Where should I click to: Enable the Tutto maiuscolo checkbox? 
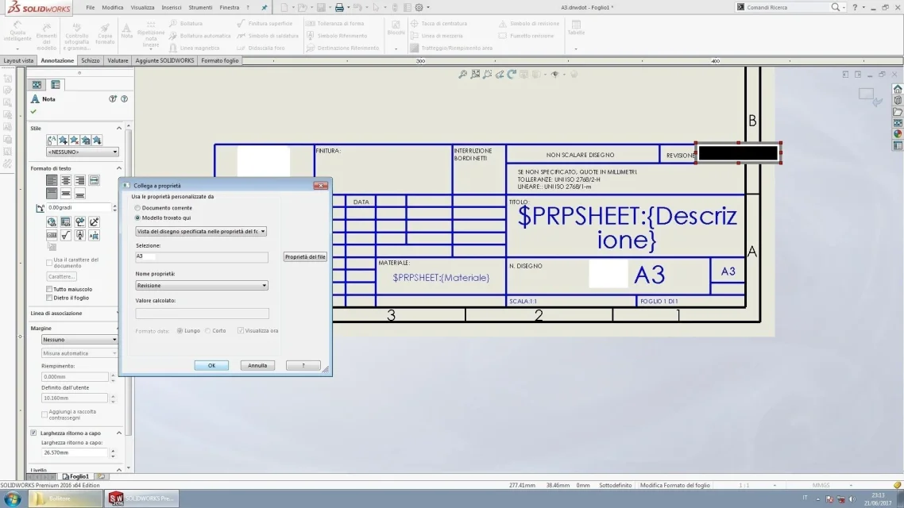(x=49, y=289)
